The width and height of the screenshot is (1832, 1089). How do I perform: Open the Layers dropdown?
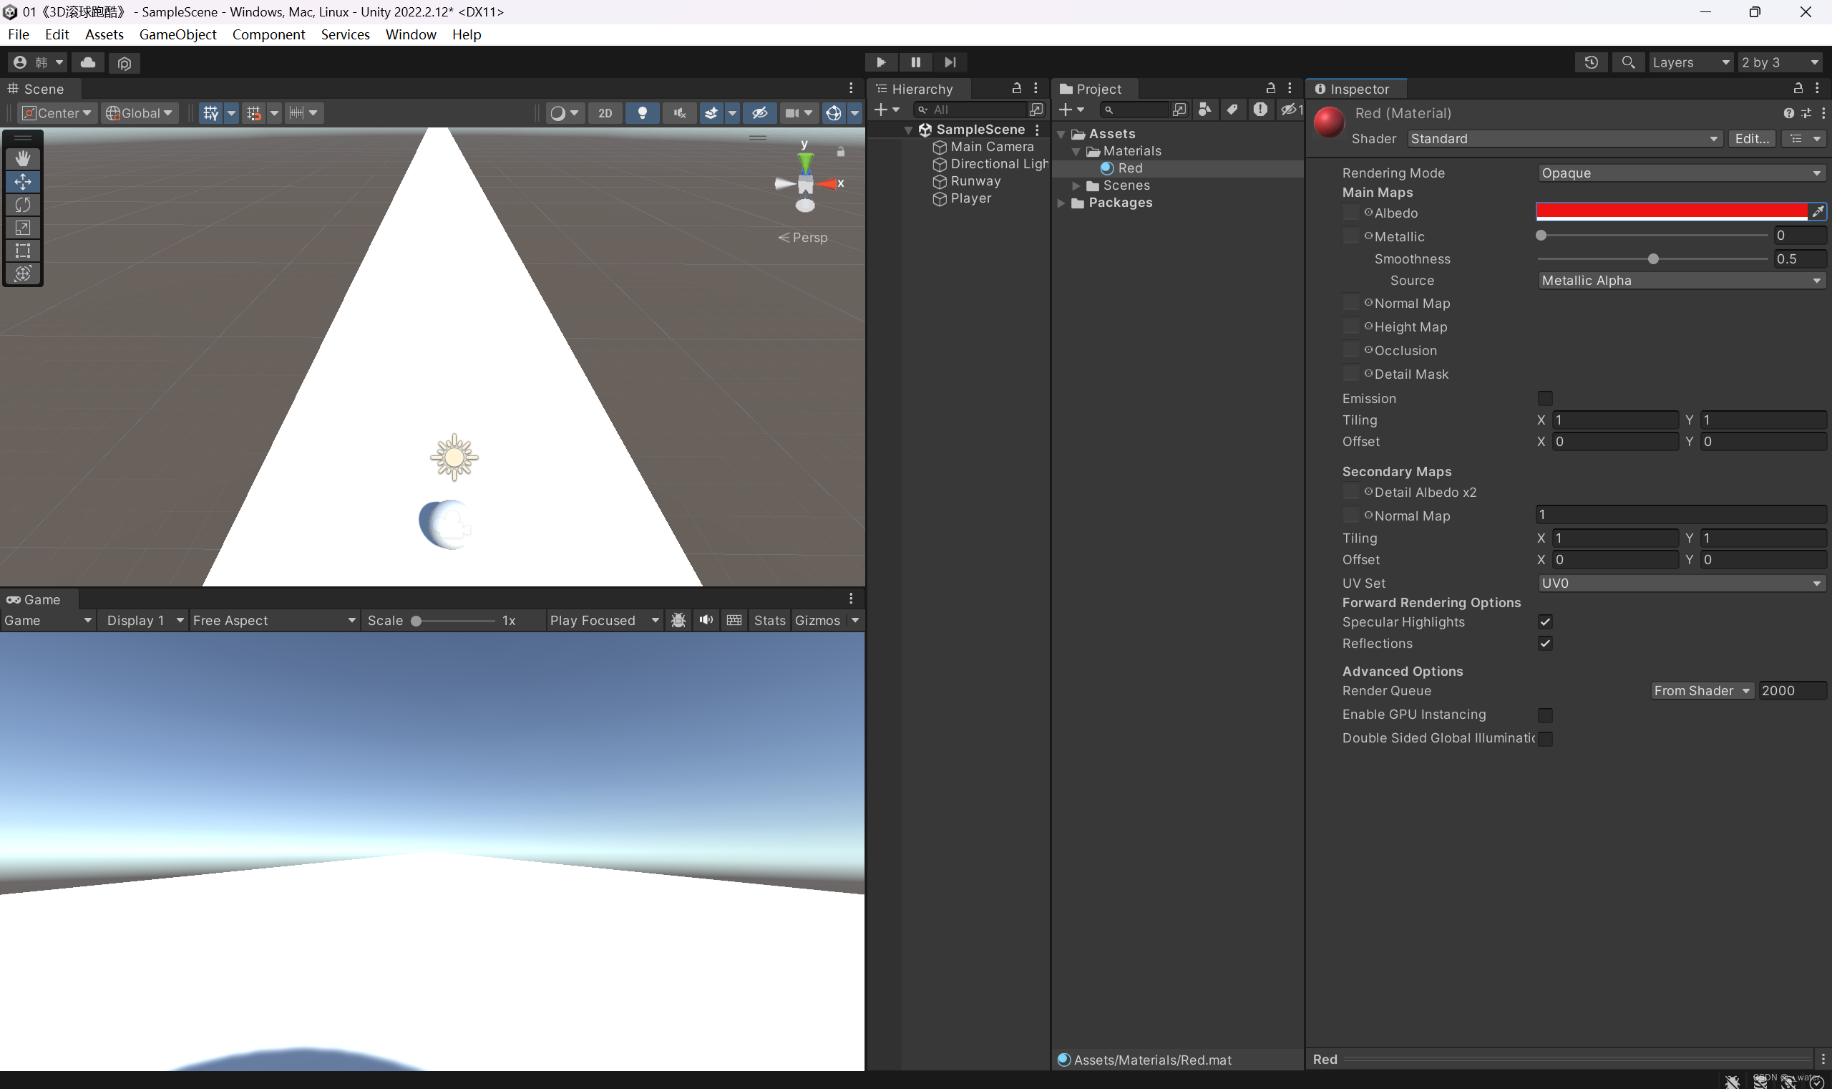coord(1690,62)
